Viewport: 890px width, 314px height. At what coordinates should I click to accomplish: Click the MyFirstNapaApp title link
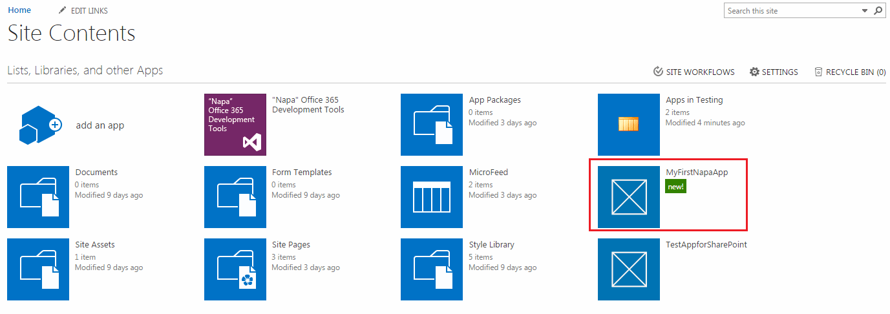697,172
